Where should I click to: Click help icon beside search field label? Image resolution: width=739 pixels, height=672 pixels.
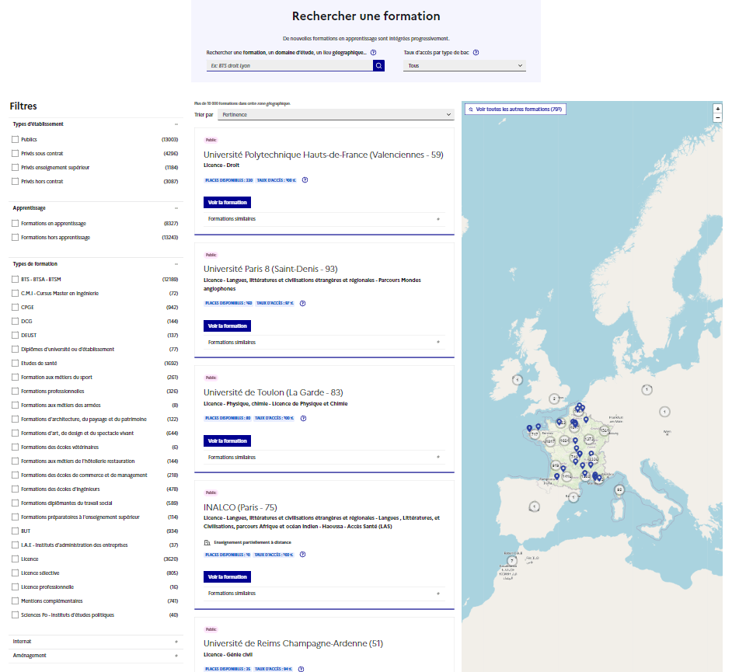click(373, 53)
